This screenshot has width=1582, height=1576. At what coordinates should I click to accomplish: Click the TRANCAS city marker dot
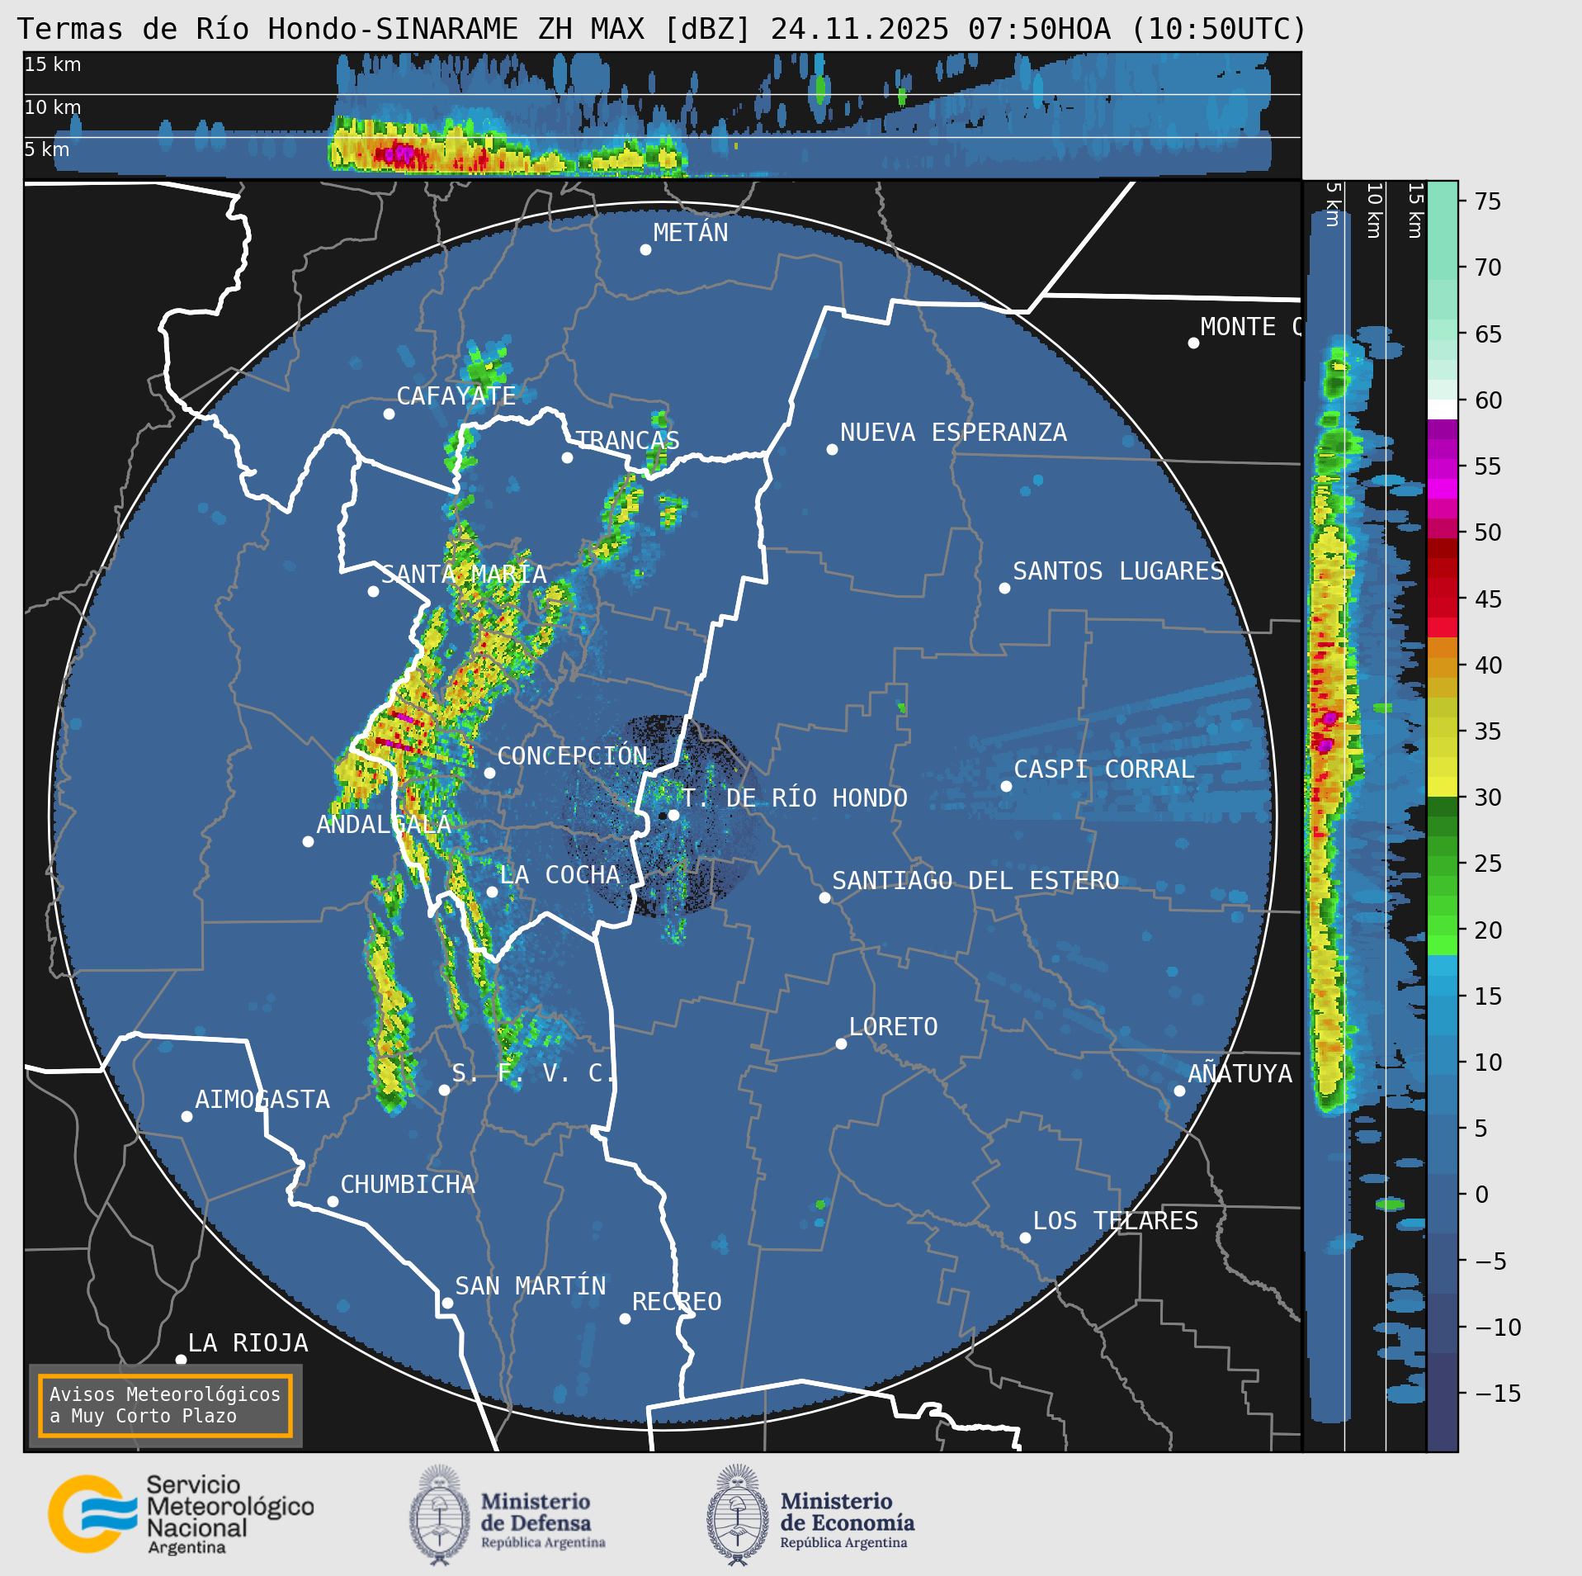[x=567, y=457]
